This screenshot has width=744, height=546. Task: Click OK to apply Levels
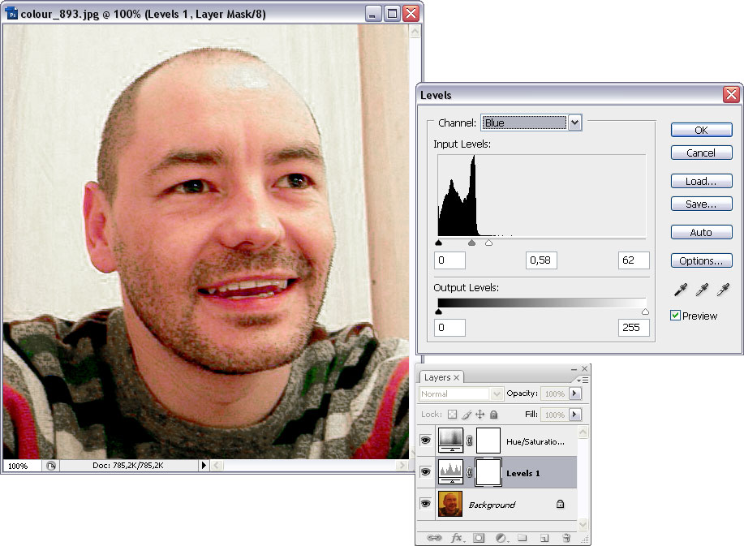pyautogui.click(x=701, y=130)
